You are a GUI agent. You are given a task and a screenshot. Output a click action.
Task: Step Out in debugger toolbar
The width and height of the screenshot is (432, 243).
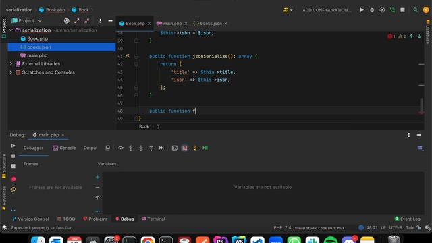point(151,148)
